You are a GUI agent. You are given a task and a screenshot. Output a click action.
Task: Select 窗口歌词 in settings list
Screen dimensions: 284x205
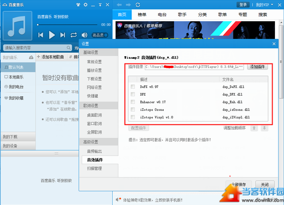pyautogui.click(x=94, y=124)
